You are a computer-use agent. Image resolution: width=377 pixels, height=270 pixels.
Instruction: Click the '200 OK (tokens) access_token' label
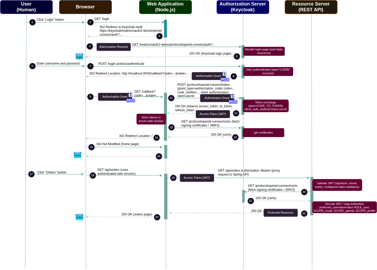[x=204, y=108]
